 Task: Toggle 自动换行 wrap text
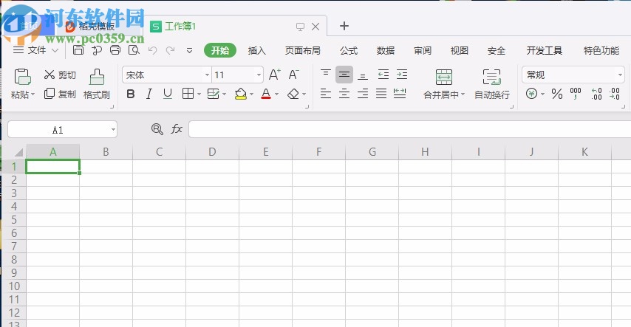492,84
